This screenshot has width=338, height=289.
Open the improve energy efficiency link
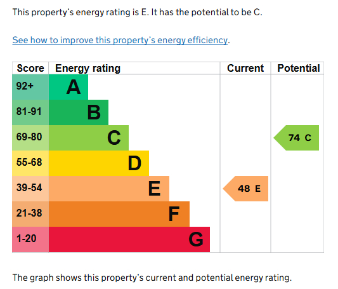click(x=120, y=40)
